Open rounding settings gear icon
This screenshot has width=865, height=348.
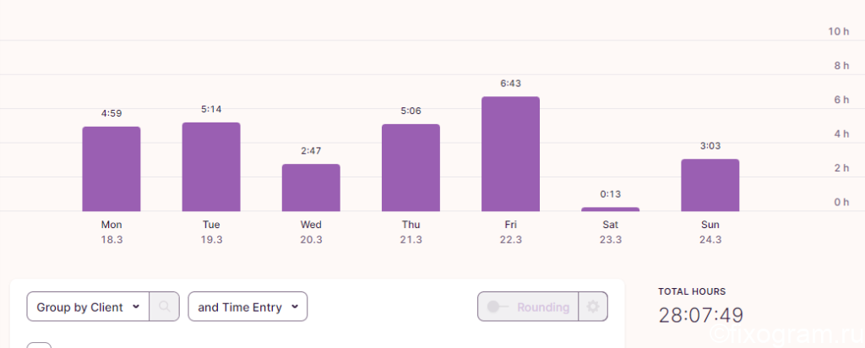593,307
